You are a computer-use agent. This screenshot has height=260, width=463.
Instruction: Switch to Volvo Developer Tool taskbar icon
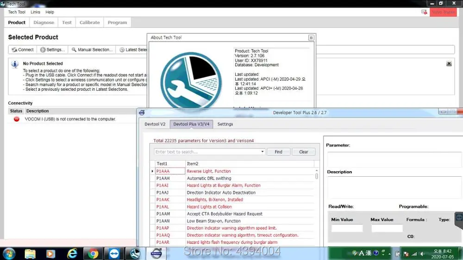tap(156, 254)
